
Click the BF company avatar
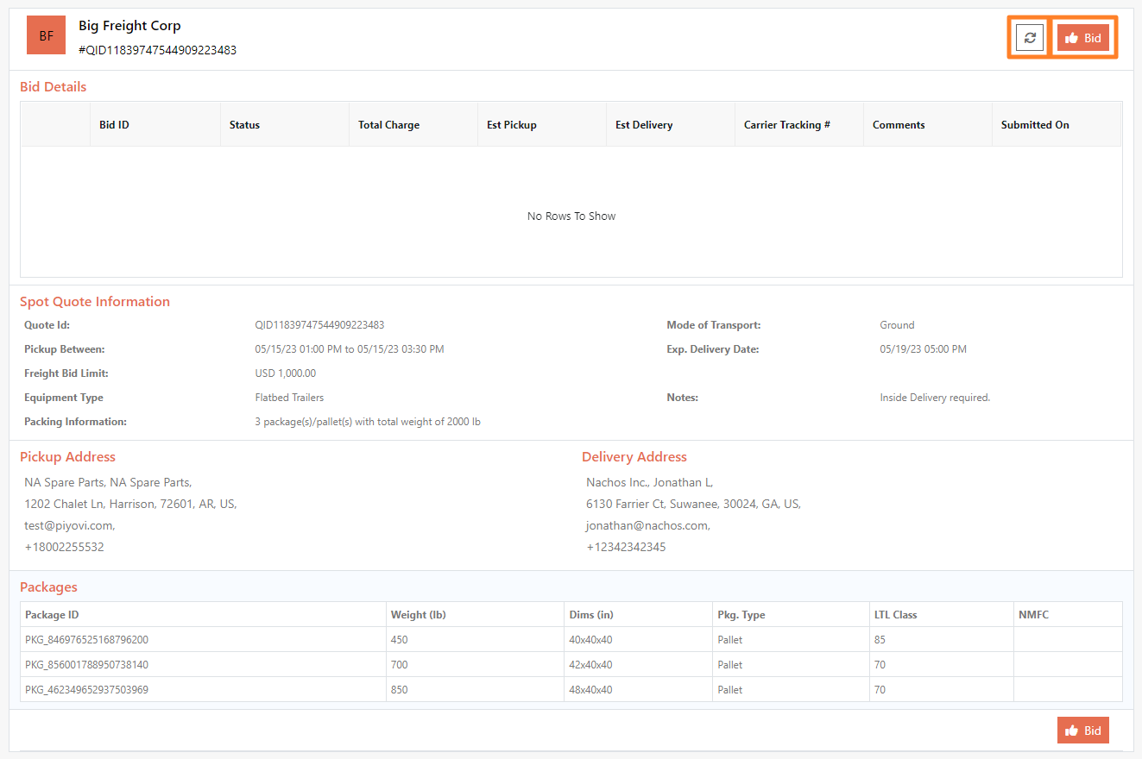coord(47,35)
